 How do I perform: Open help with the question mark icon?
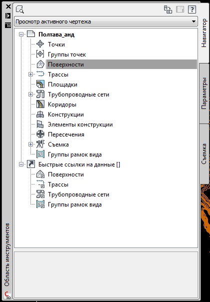(x=192, y=9)
